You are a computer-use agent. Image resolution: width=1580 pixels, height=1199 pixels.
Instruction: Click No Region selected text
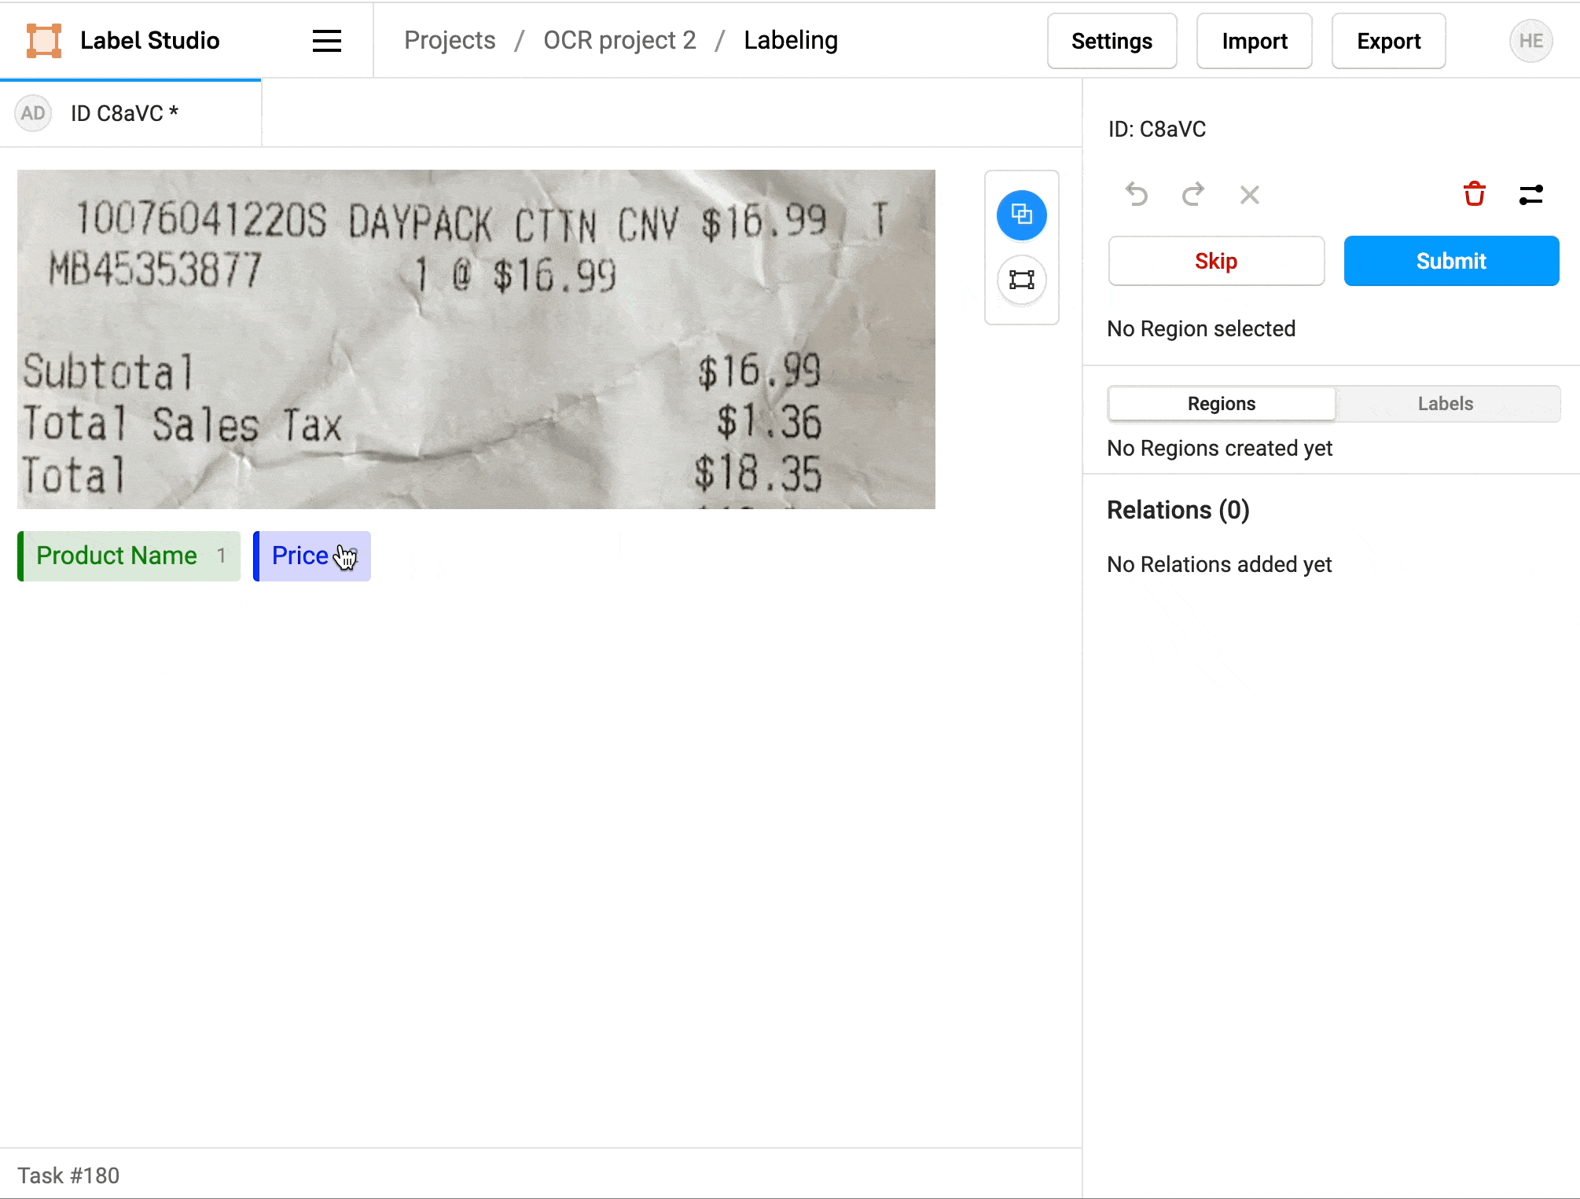click(x=1201, y=328)
